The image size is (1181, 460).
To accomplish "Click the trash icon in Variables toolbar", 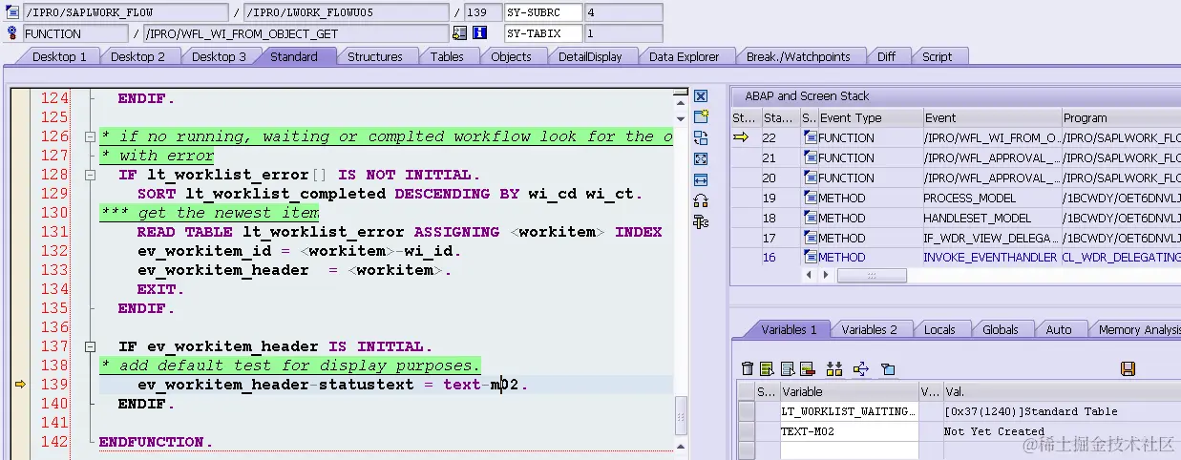I will click(748, 368).
